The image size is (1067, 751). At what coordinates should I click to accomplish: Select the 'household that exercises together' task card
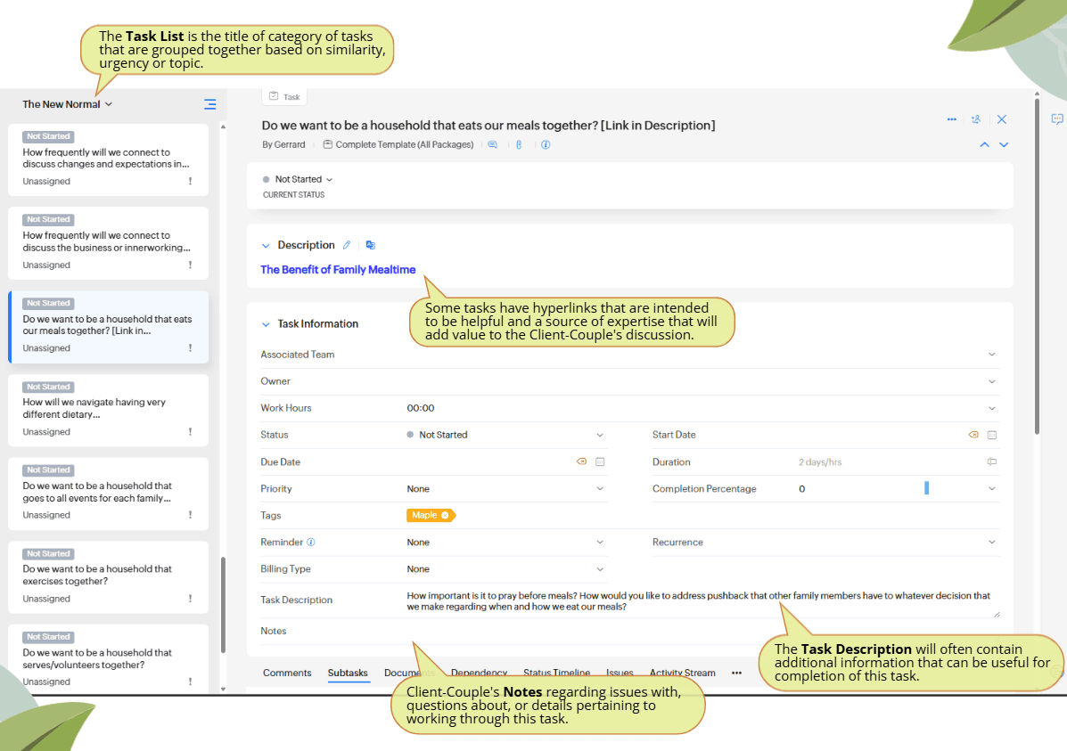[108, 575]
